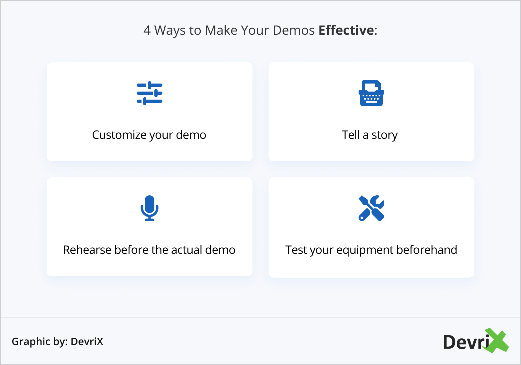Click the blue microphone icon
Viewport: 521px width, 365px height.
point(150,208)
